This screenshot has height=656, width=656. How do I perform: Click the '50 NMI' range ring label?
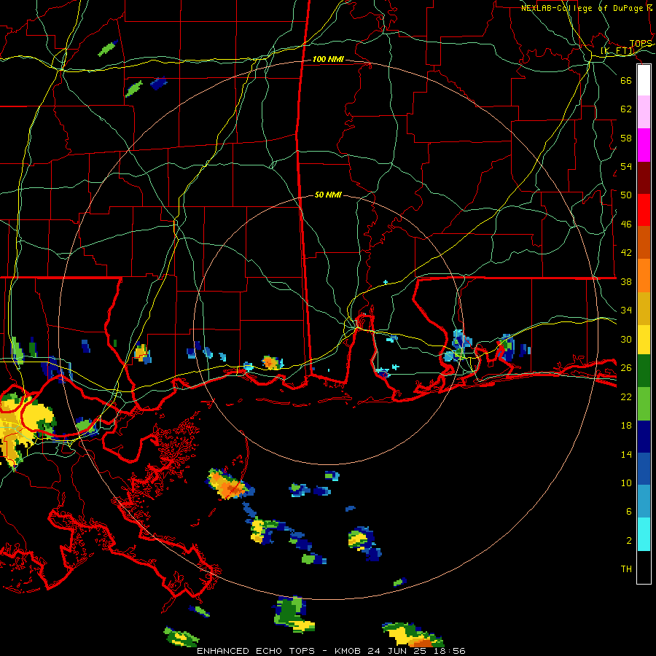point(328,195)
